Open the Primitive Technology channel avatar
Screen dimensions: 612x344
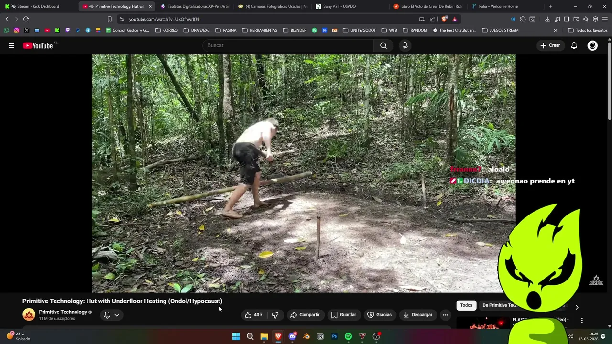(x=29, y=314)
